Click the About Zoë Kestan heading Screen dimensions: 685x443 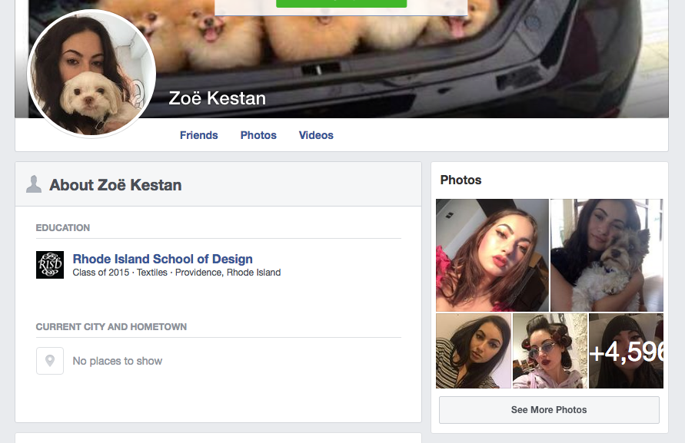115,185
